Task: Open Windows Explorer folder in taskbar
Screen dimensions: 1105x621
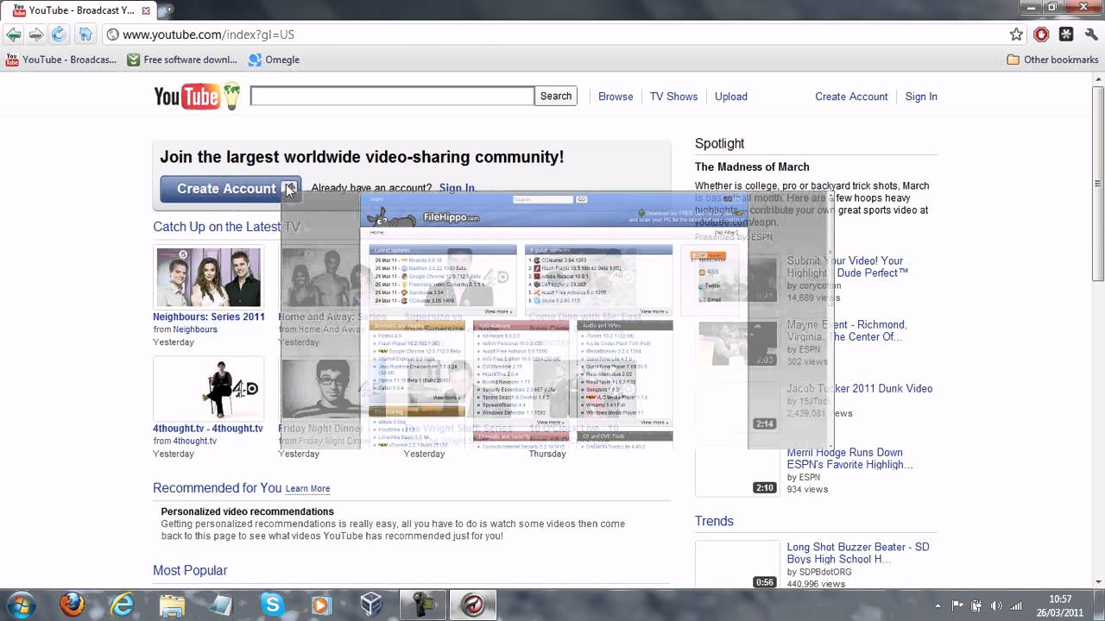Action: tap(172, 604)
